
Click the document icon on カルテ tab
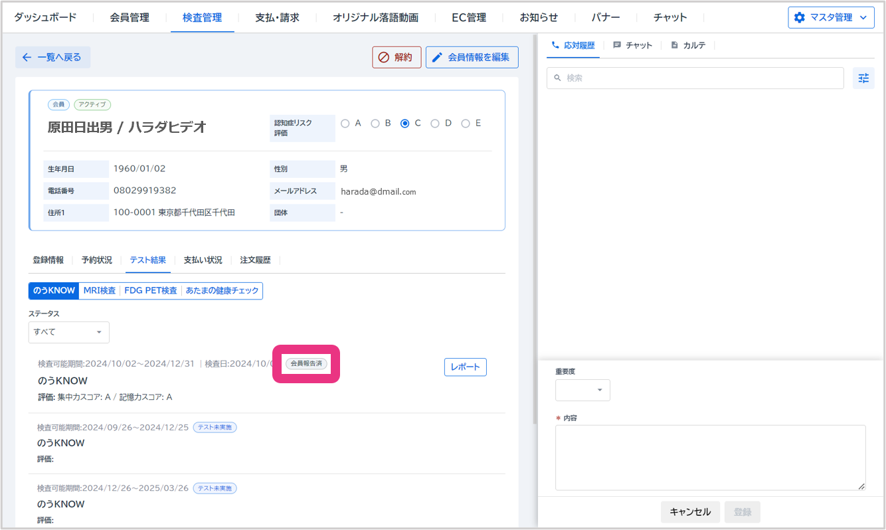click(x=675, y=45)
